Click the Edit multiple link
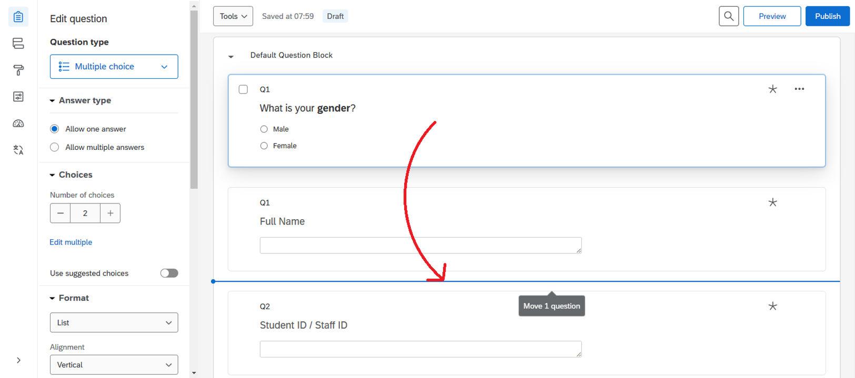This screenshot has width=855, height=378. click(x=71, y=242)
